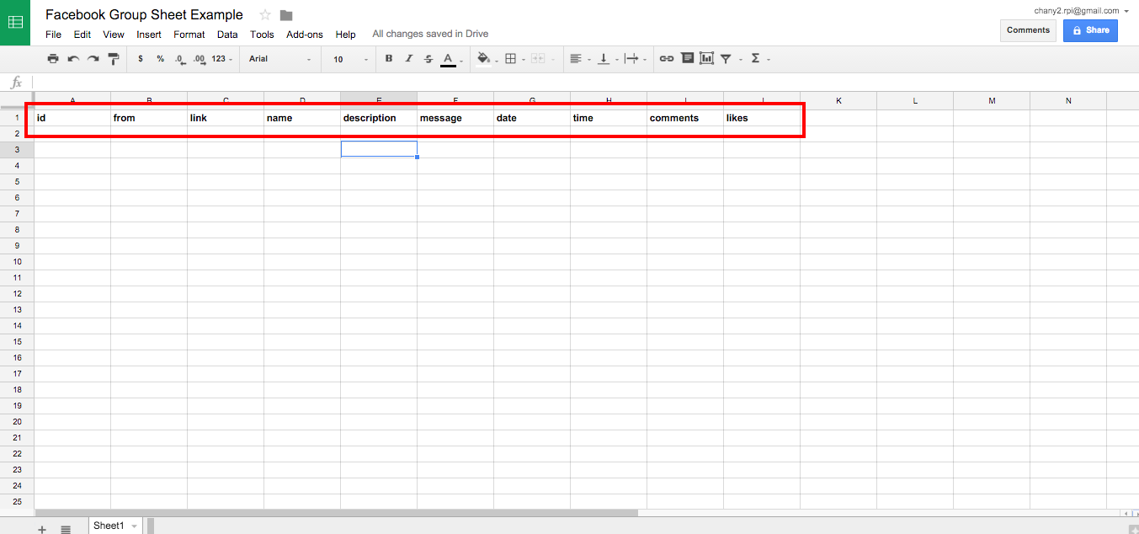Open the font size 10 dropdown

[350, 59]
